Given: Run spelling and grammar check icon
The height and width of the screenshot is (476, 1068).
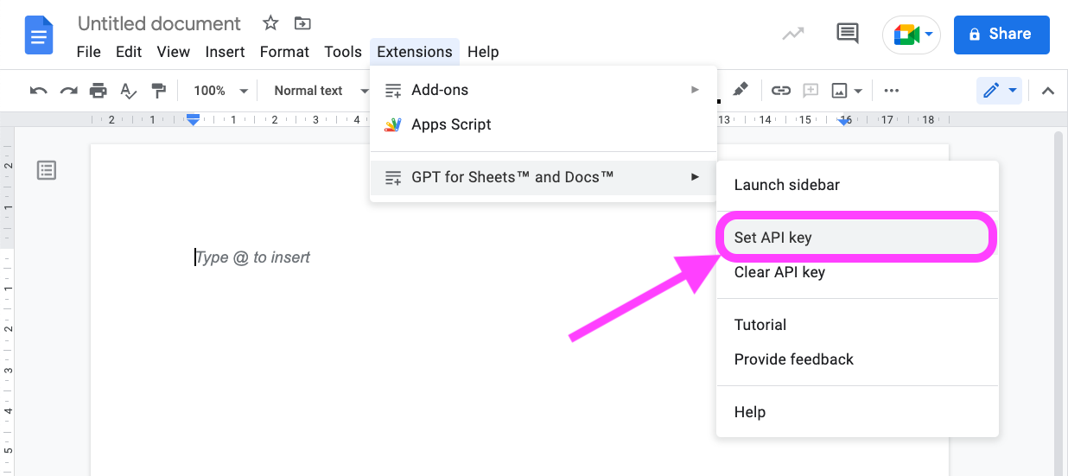Looking at the screenshot, I should 129,91.
